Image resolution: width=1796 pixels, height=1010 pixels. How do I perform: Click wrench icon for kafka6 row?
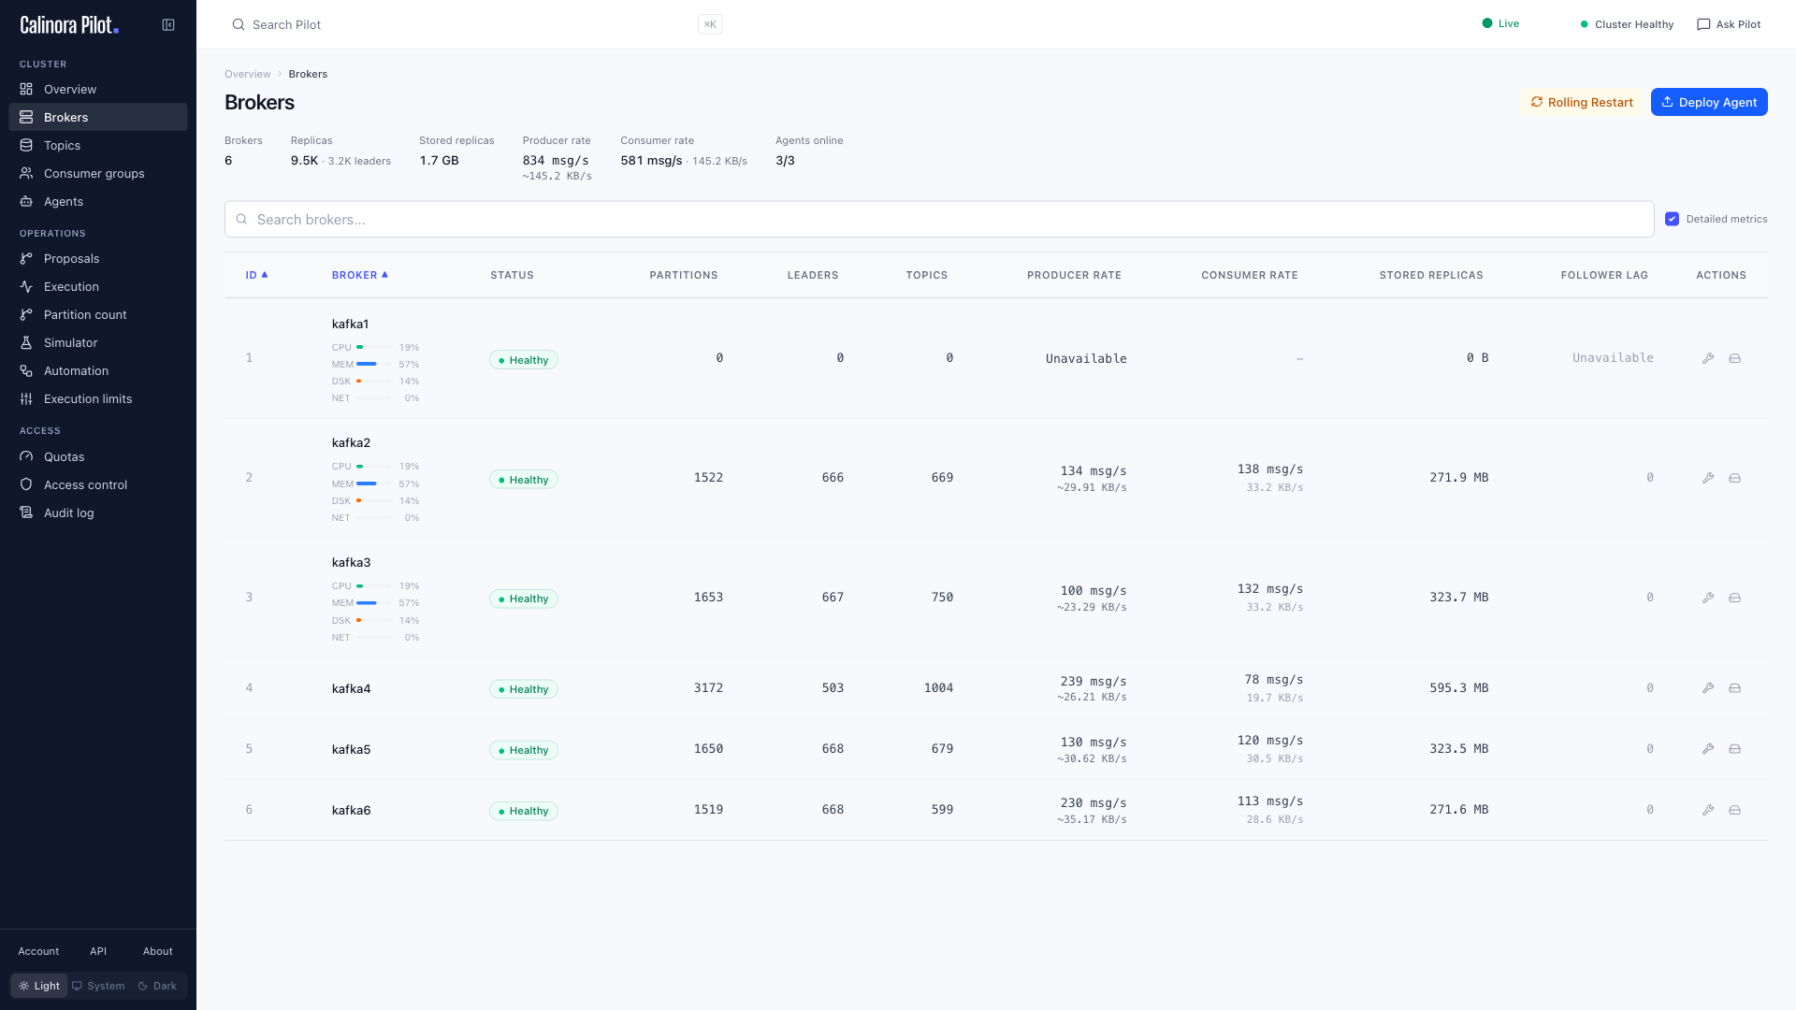[x=1708, y=810]
